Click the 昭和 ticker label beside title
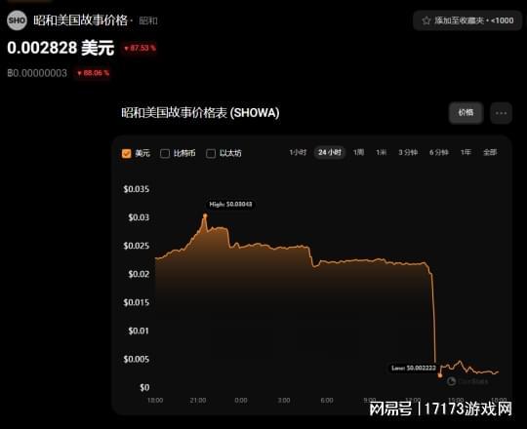 point(148,21)
